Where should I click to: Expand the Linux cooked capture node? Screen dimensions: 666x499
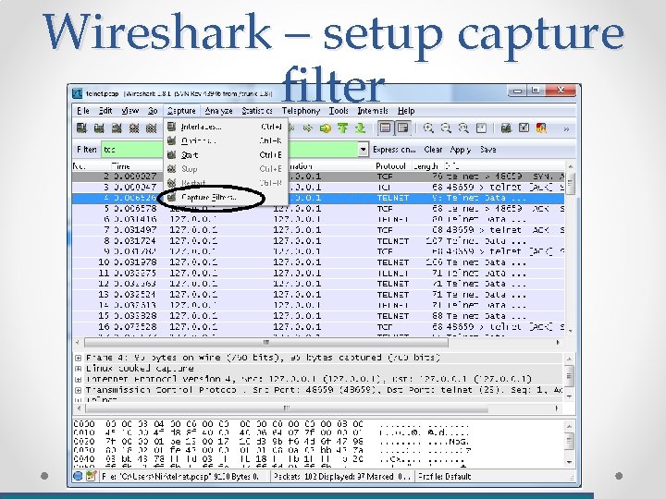click(x=78, y=369)
